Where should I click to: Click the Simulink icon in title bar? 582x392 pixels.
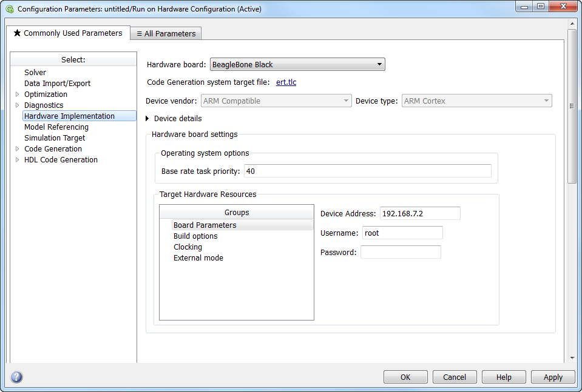pyautogui.click(x=9, y=9)
